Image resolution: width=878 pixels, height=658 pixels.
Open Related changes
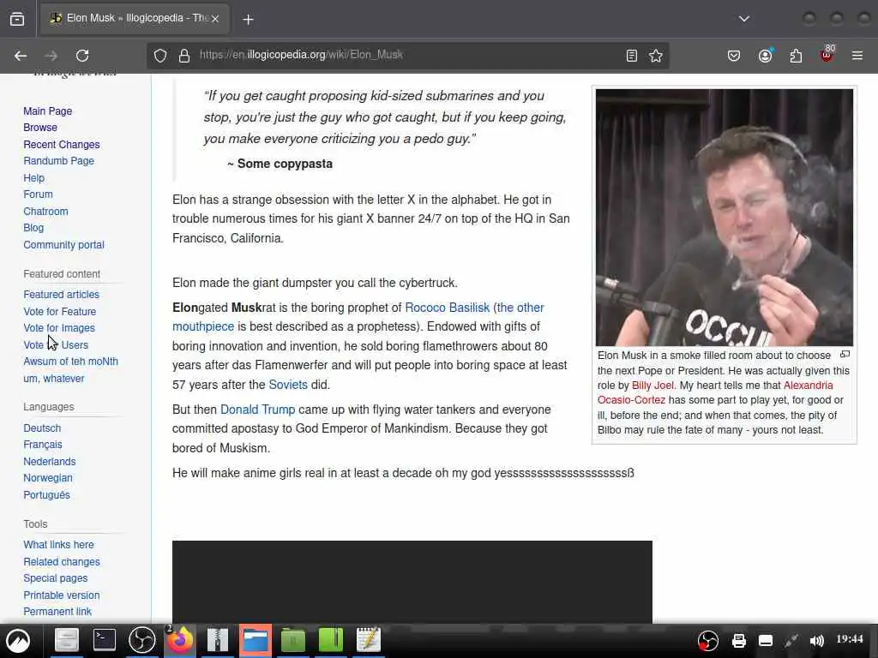pyautogui.click(x=62, y=561)
